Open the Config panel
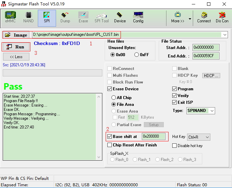The width and height of the screenshot is (232, 188). (x=138, y=18)
